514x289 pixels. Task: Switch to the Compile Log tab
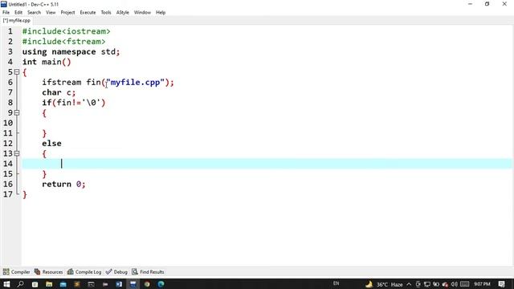pyautogui.click(x=84, y=272)
